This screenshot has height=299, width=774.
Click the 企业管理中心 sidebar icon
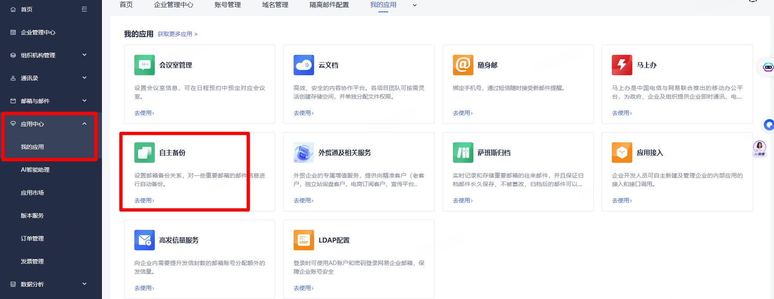coord(13,32)
